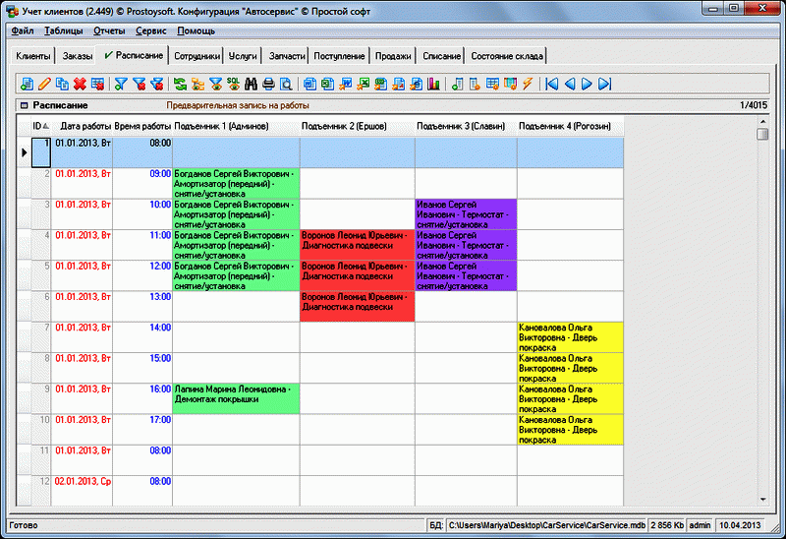786x539 pixels.
Task: Refresh data with green arrows icon
Action: (x=180, y=84)
